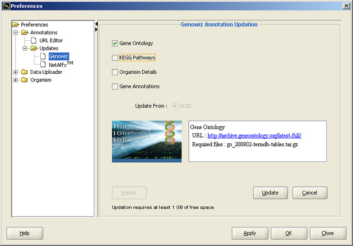Click the Close button at bottom
Image resolution: width=353 pixels, height=246 pixels.
[328, 233]
